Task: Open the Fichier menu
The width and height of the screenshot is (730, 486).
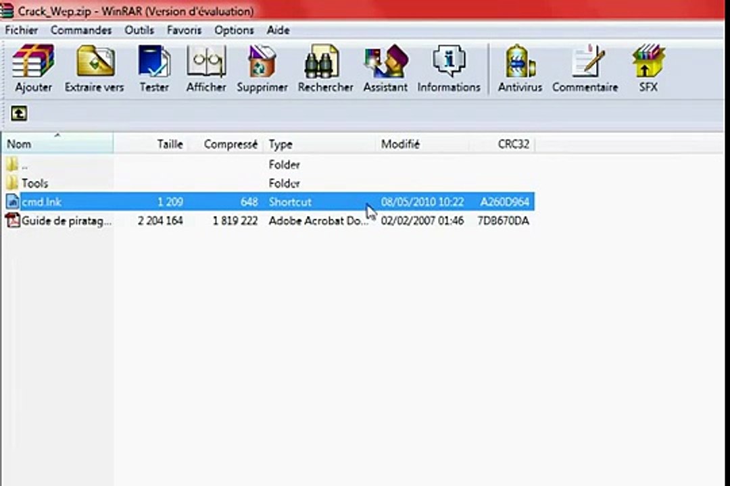Action: 22,30
